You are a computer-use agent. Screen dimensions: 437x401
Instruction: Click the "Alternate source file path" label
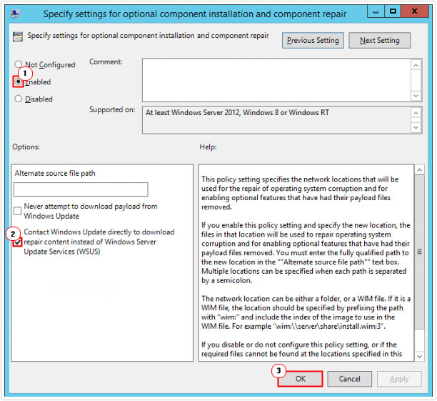pos(55,173)
